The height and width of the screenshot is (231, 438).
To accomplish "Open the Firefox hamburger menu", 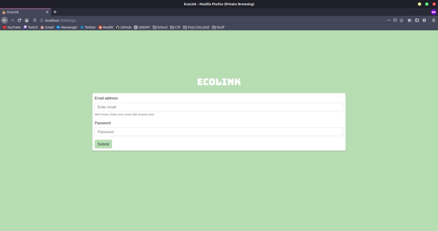I will (x=434, y=20).
